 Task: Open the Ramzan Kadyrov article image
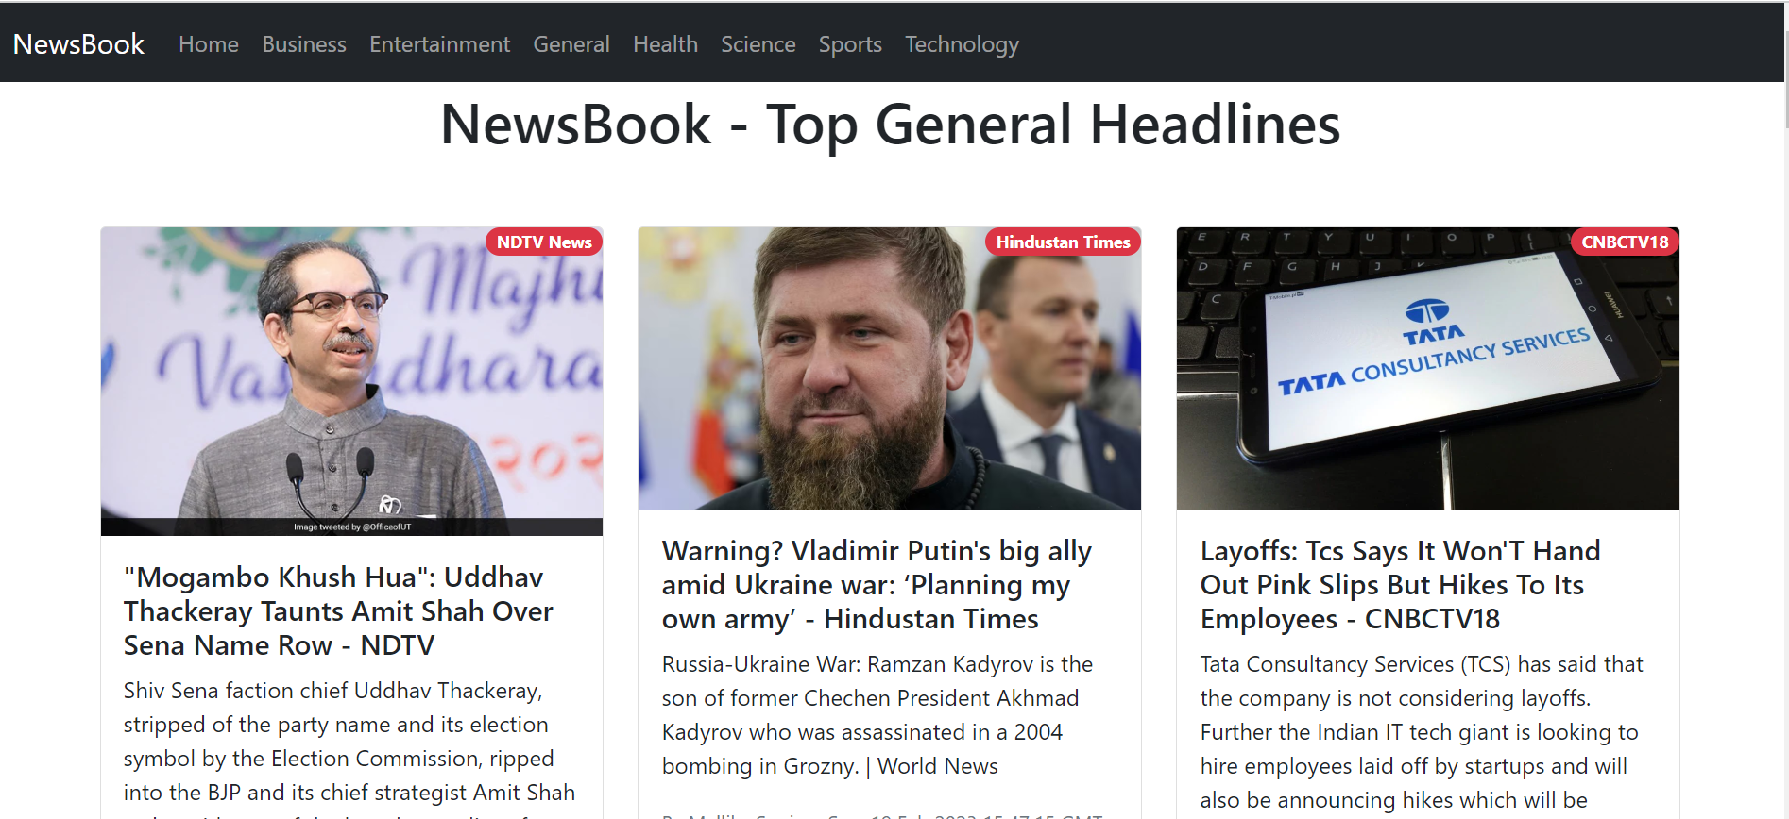(x=890, y=368)
